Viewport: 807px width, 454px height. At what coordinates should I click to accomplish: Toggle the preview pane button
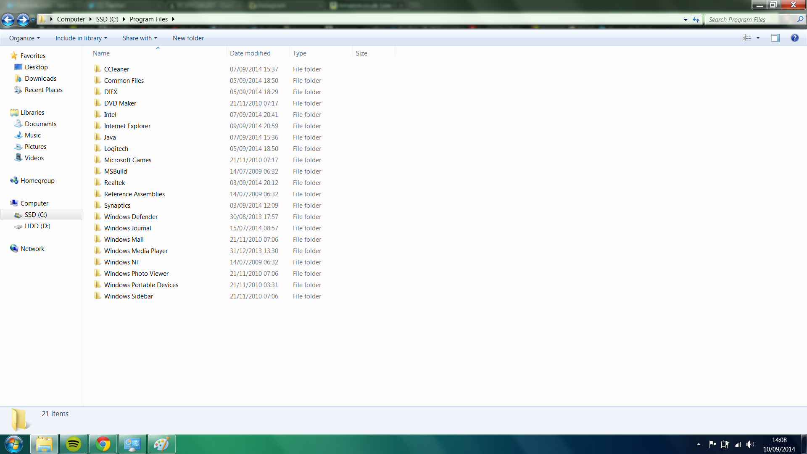coord(775,38)
